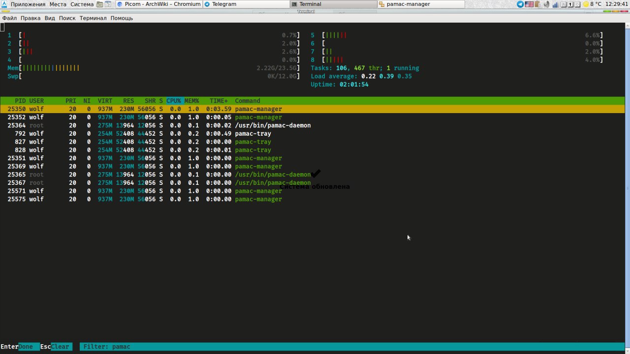630x354 pixels.
Task: Click the Telegram tray icon
Action: pos(520,4)
